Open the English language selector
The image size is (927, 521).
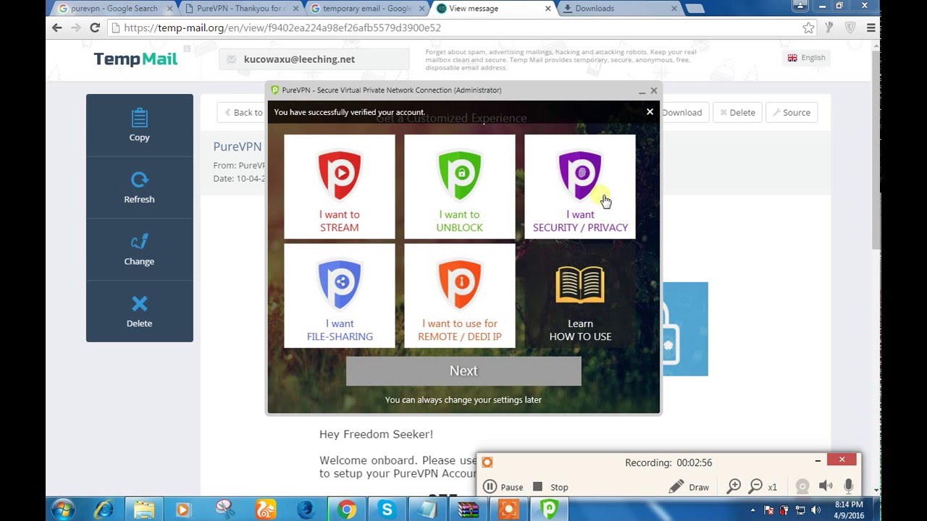click(x=806, y=58)
